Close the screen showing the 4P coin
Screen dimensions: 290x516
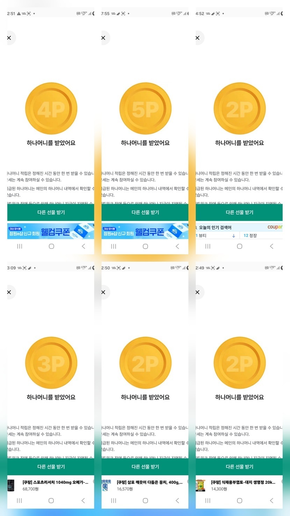9,38
